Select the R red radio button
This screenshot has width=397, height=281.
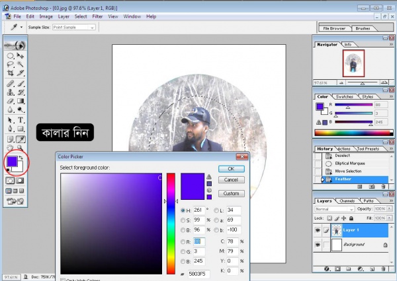183,242
